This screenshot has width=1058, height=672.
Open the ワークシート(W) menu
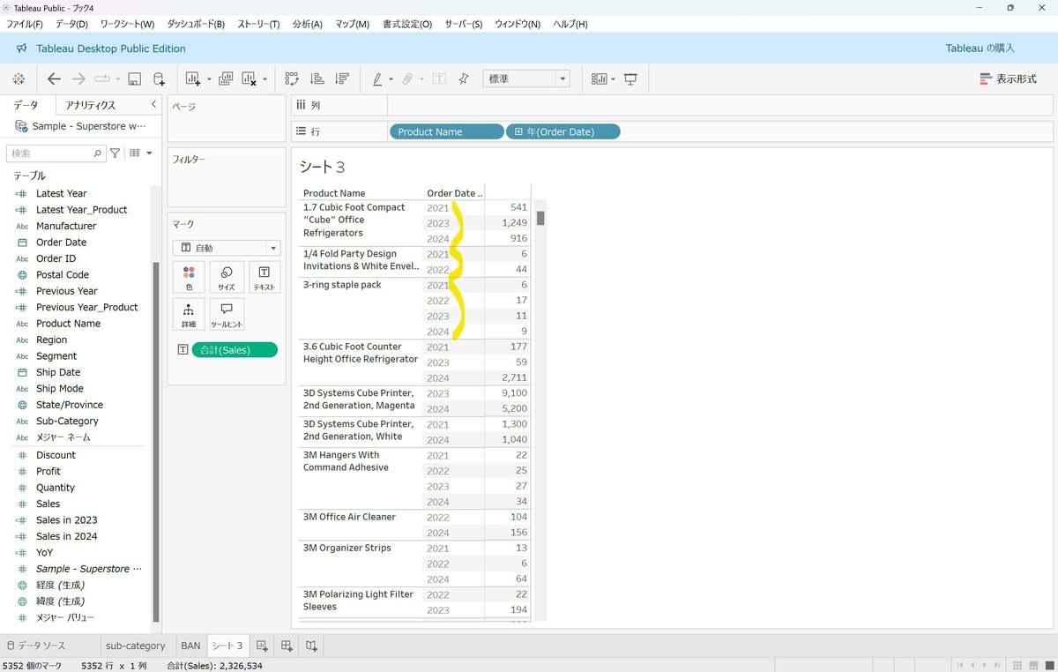pyautogui.click(x=127, y=24)
